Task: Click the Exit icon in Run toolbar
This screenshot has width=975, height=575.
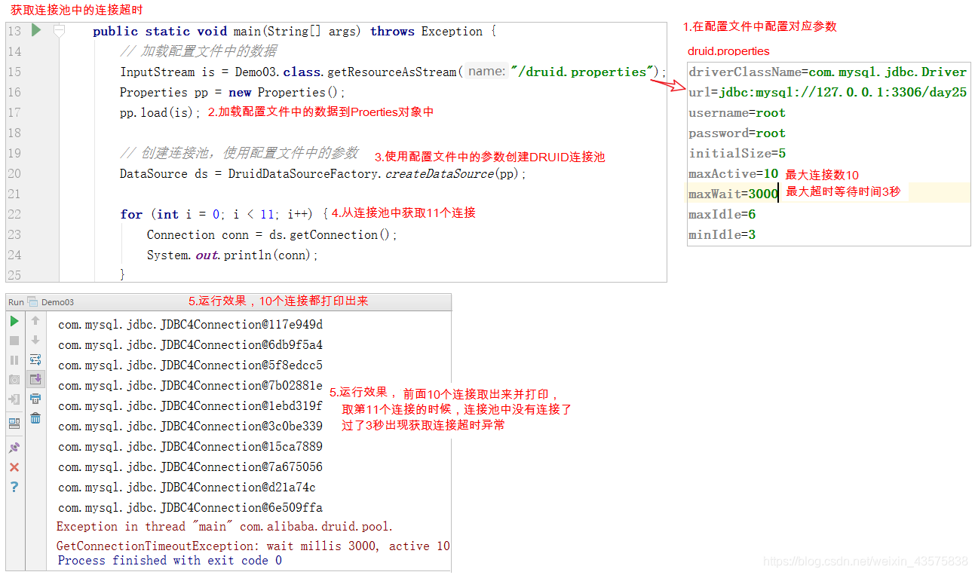Action: click(14, 399)
